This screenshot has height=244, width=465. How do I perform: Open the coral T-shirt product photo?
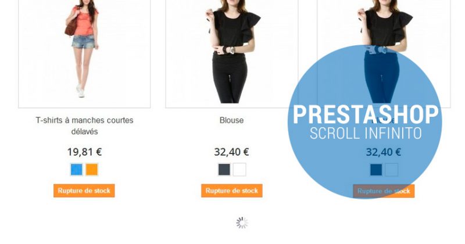point(84,53)
